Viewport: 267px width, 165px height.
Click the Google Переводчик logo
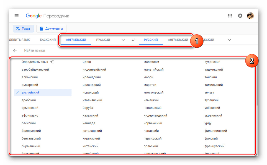click(x=47, y=16)
